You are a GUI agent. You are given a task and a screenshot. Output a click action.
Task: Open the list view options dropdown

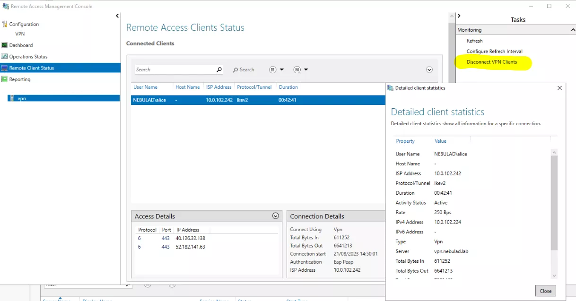coord(277,69)
